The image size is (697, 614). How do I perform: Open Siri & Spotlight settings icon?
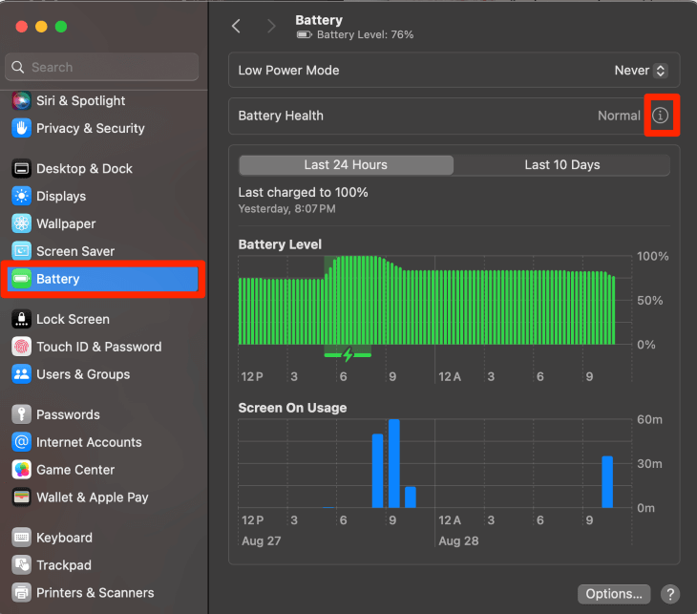pyautogui.click(x=22, y=100)
